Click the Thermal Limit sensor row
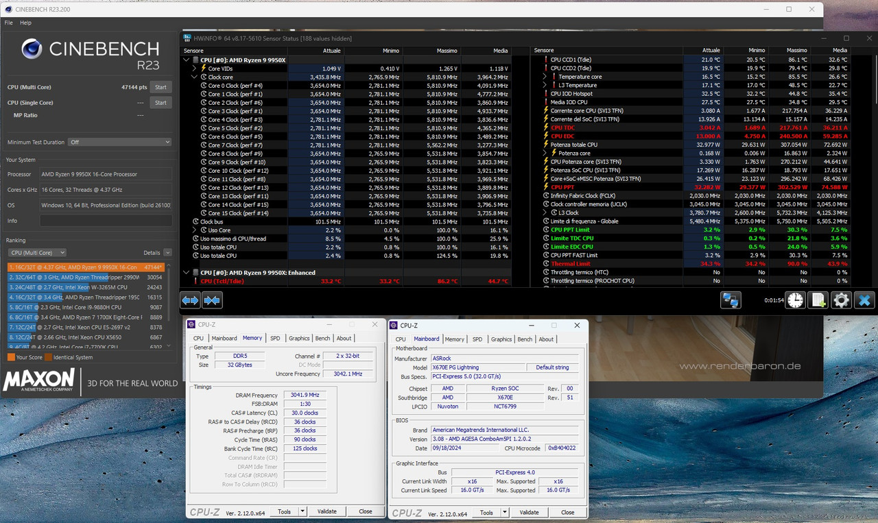Viewport: 878px width, 523px height. [697, 264]
